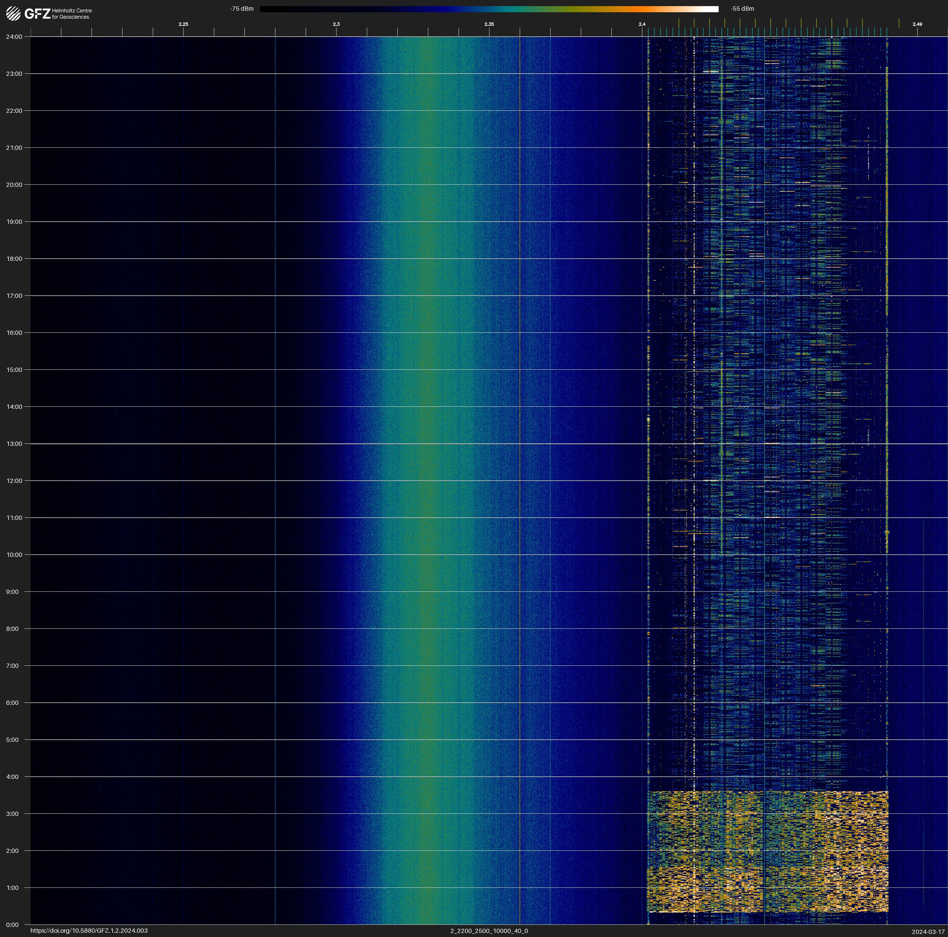This screenshot has height=937, width=948.
Task: Click the 18:00 time axis label
Action: pyautogui.click(x=14, y=258)
